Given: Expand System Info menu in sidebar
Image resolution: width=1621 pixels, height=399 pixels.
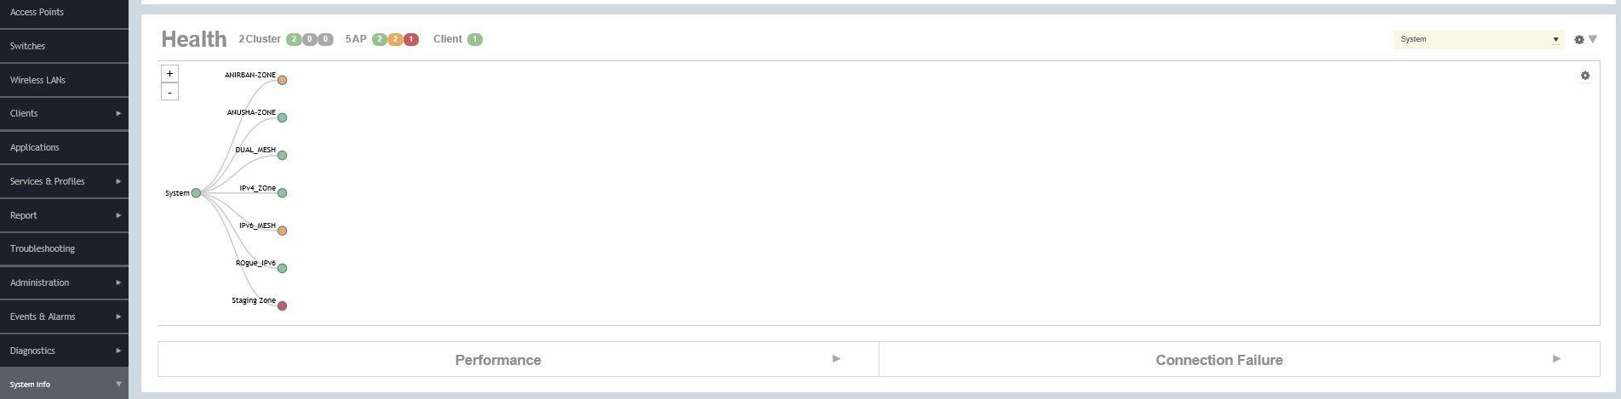Looking at the screenshot, I should 64,384.
